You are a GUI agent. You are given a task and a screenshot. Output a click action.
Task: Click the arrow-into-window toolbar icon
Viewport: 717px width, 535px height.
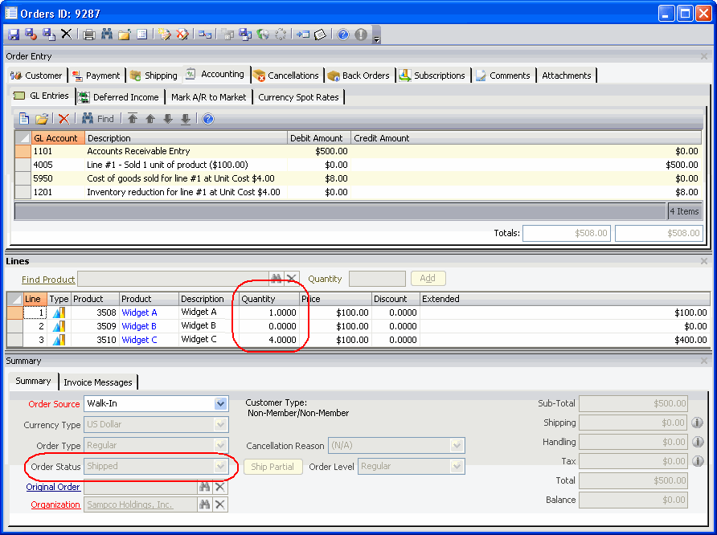click(x=302, y=35)
